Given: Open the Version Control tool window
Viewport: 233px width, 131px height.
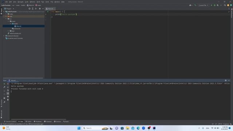Looking at the screenshot, I should pos(10,122).
